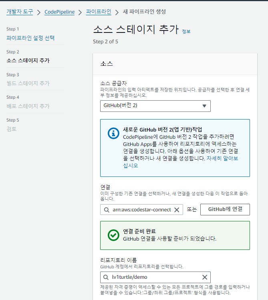Click the 새 파이프라인 생성 breadcrumb text
Screen dimensions: 268x300
pyautogui.click(x=144, y=12)
